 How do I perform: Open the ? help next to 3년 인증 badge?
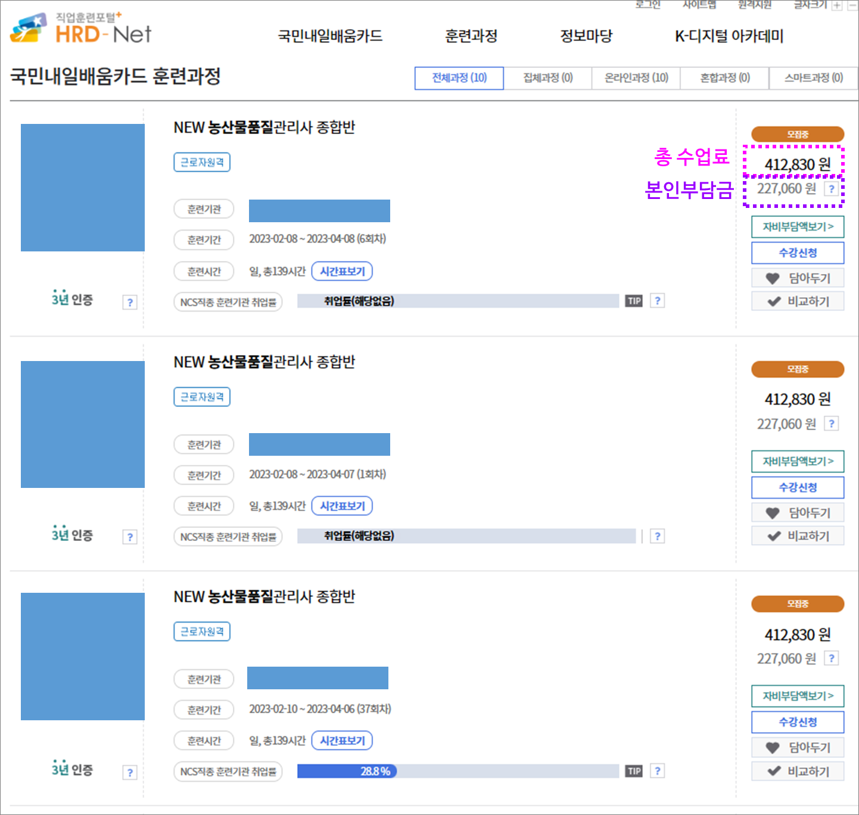pos(130,302)
